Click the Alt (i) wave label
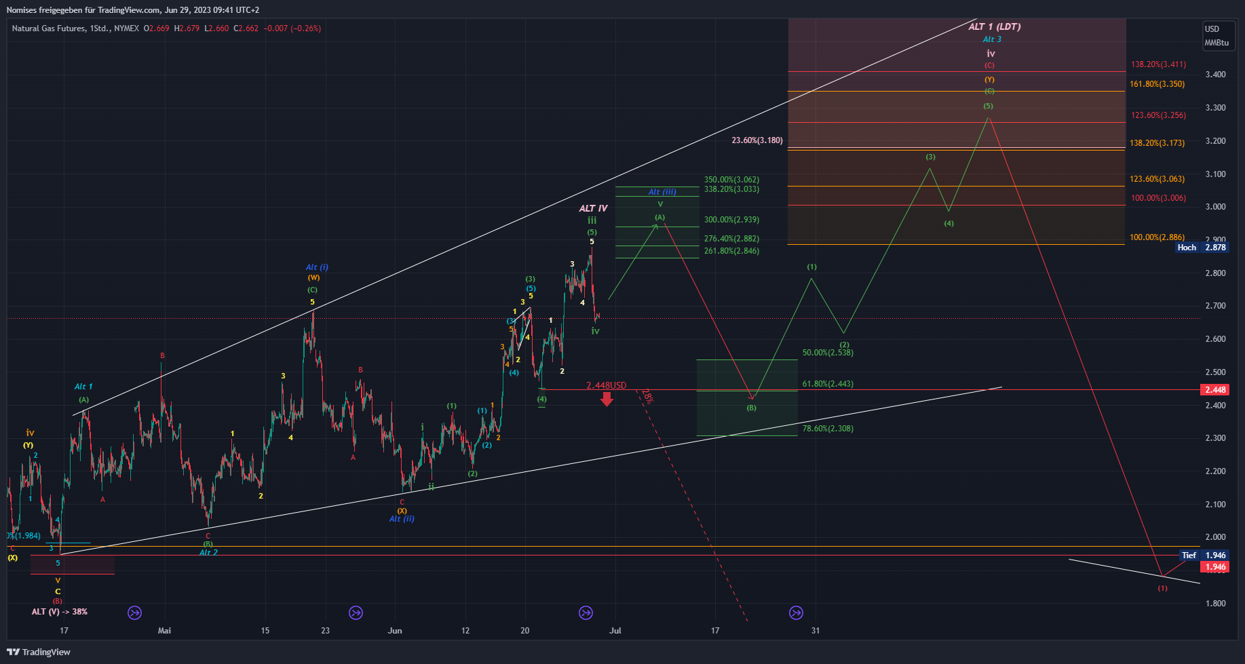Viewport: 1245px width, 664px height. click(317, 267)
